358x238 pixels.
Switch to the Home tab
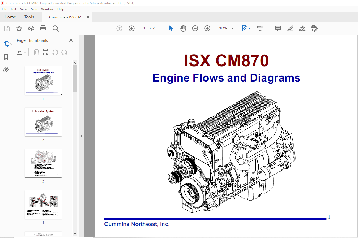(10, 17)
